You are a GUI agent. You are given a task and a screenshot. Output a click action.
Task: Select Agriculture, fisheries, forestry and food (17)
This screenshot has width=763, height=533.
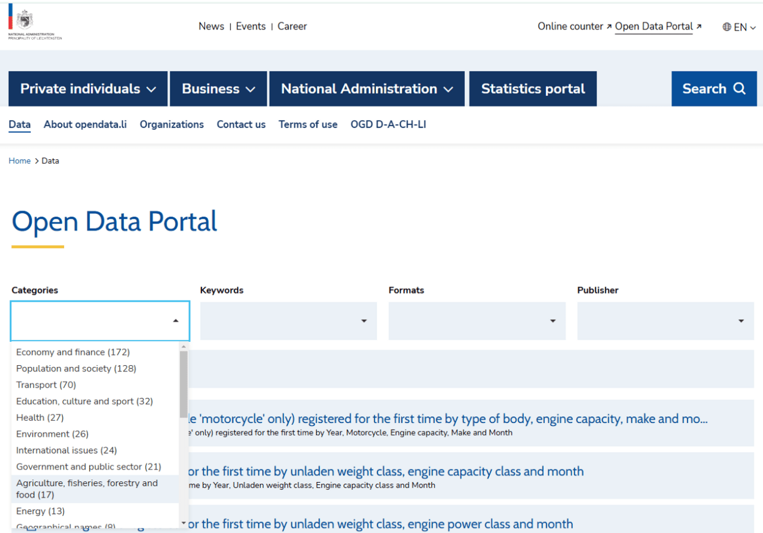pyautogui.click(x=95, y=489)
